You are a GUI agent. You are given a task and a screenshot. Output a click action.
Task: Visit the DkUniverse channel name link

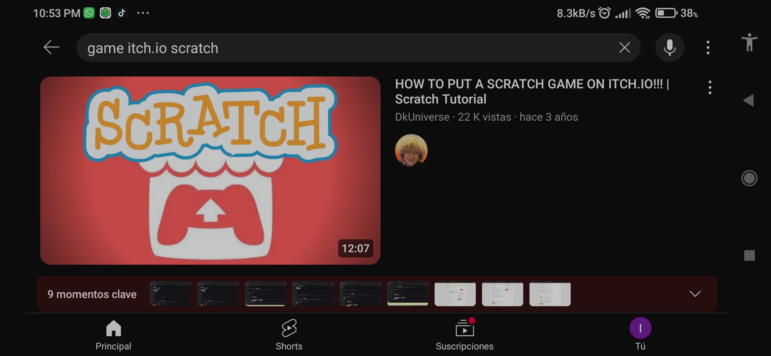tap(422, 117)
